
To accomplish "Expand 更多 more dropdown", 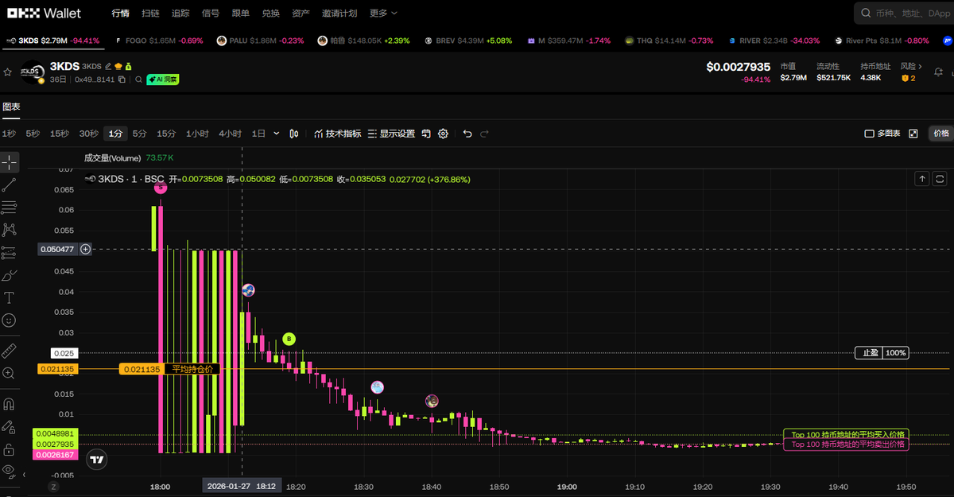I will click(x=383, y=14).
